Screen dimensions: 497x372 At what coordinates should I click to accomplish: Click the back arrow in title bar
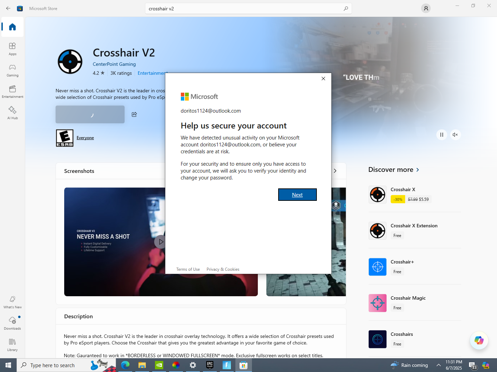(x=8, y=8)
